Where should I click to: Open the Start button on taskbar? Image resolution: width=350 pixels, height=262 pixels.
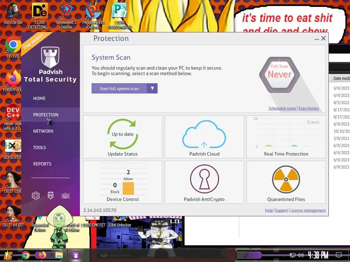click(8, 255)
